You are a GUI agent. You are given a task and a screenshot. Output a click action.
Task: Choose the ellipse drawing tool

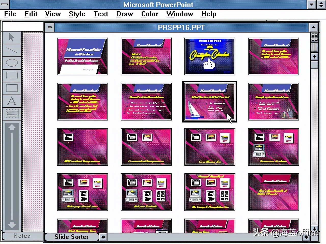pos(12,63)
